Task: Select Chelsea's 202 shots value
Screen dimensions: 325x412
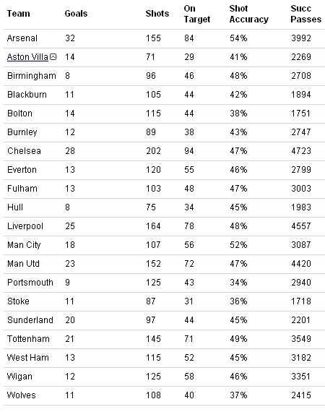Action: click(153, 151)
